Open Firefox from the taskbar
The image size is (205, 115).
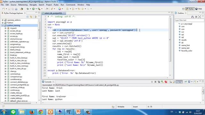32,112
